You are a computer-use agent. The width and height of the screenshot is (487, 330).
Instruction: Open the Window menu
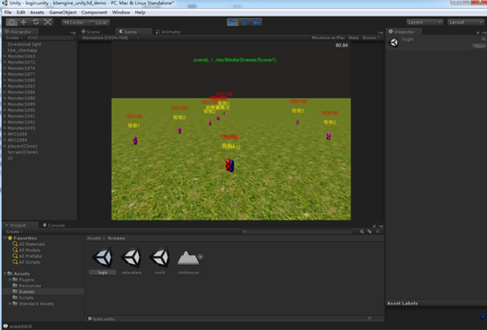[x=120, y=12]
